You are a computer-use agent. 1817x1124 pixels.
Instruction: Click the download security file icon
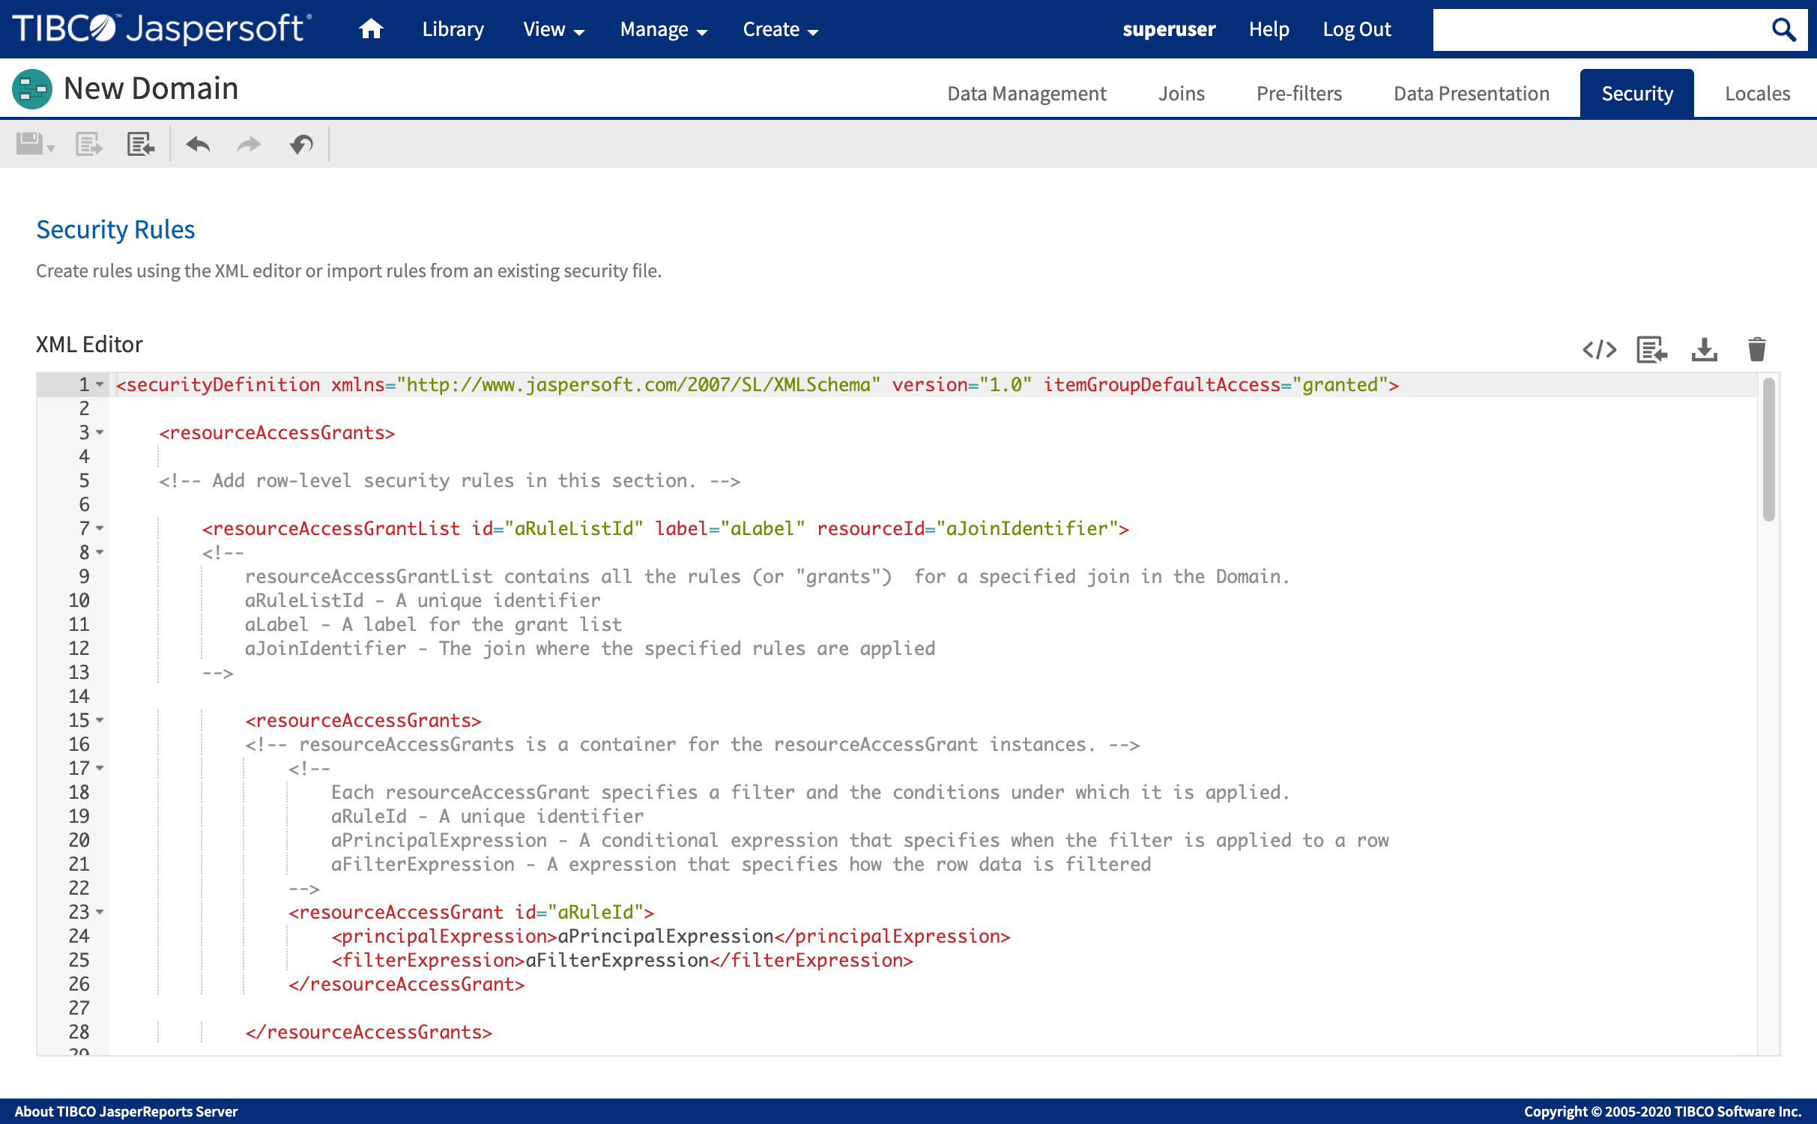(x=1705, y=349)
